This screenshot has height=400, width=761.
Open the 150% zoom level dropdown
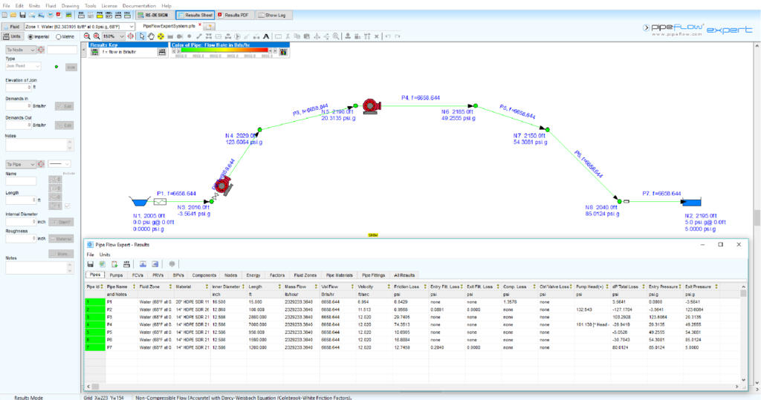122,36
